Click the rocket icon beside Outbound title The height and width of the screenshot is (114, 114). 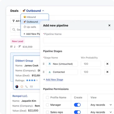(24, 11)
